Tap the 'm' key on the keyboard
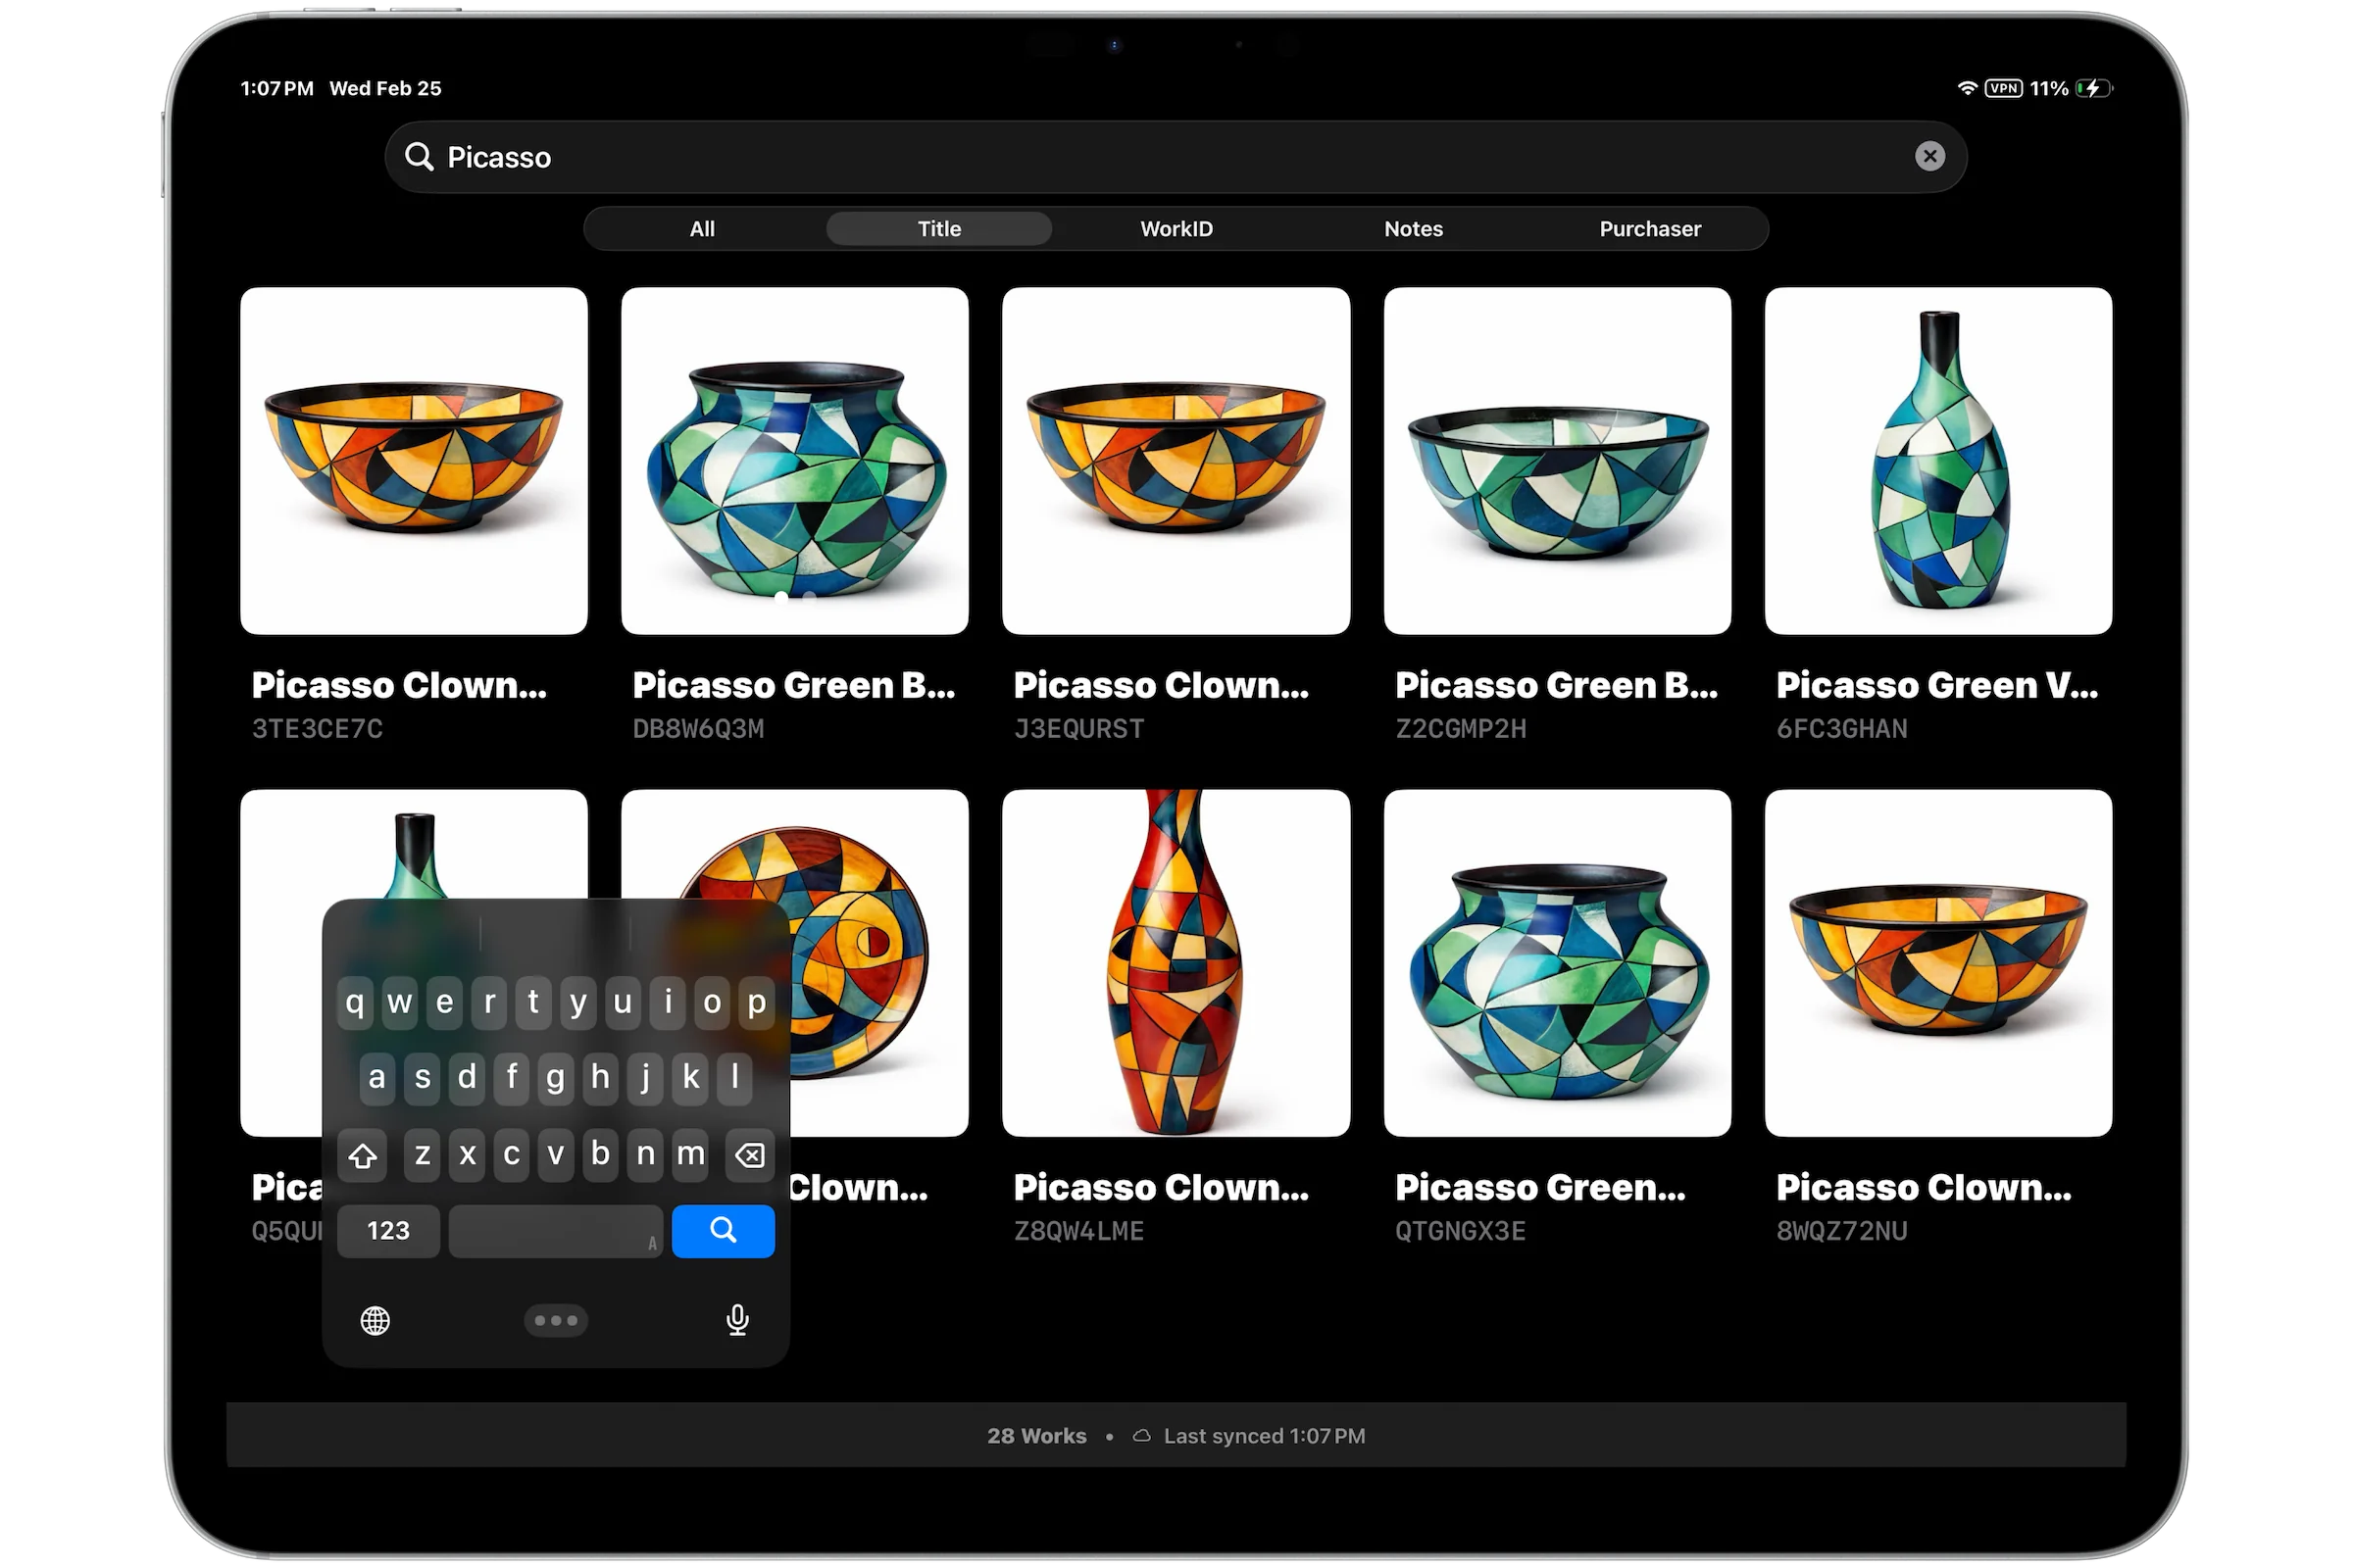This screenshot has height=1568, width=2353. tap(690, 1155)
